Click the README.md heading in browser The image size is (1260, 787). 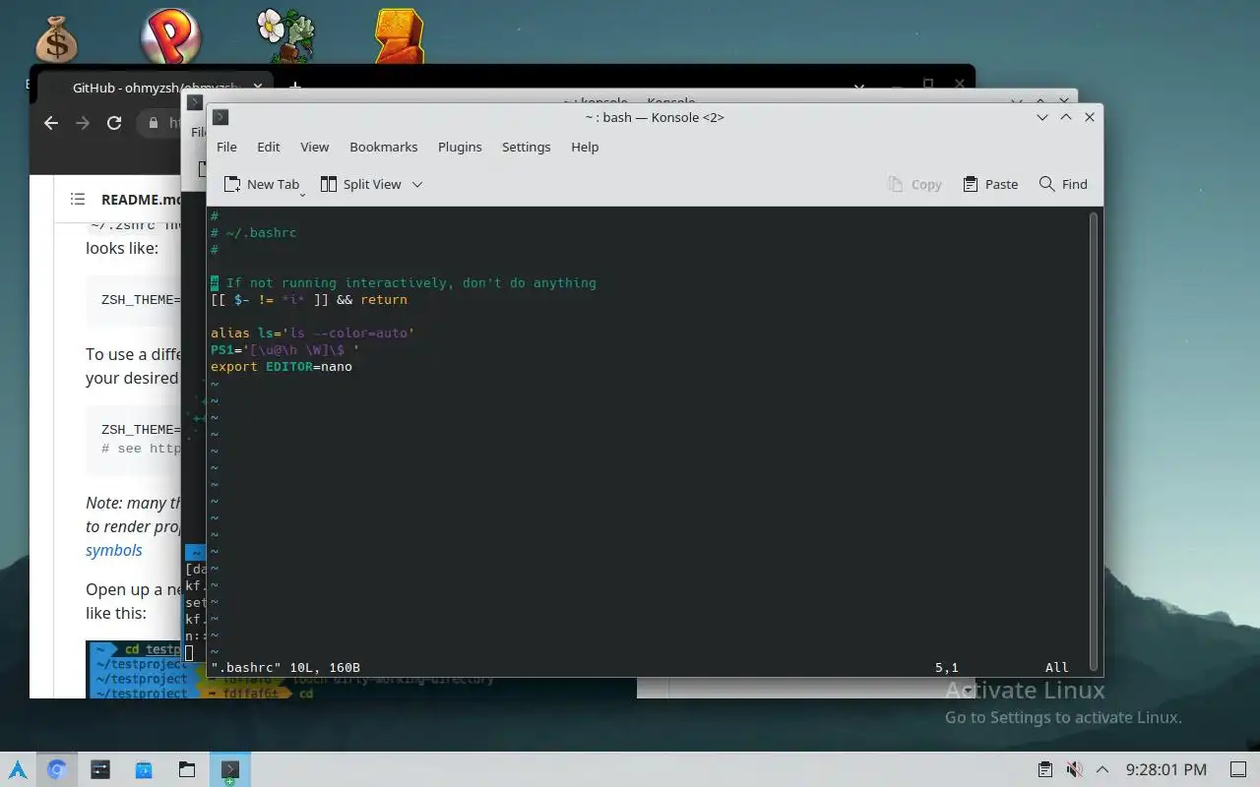[142, 200]
